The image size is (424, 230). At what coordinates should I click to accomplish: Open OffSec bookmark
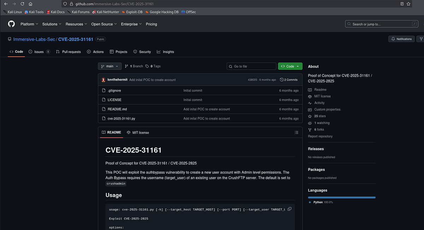189,12
